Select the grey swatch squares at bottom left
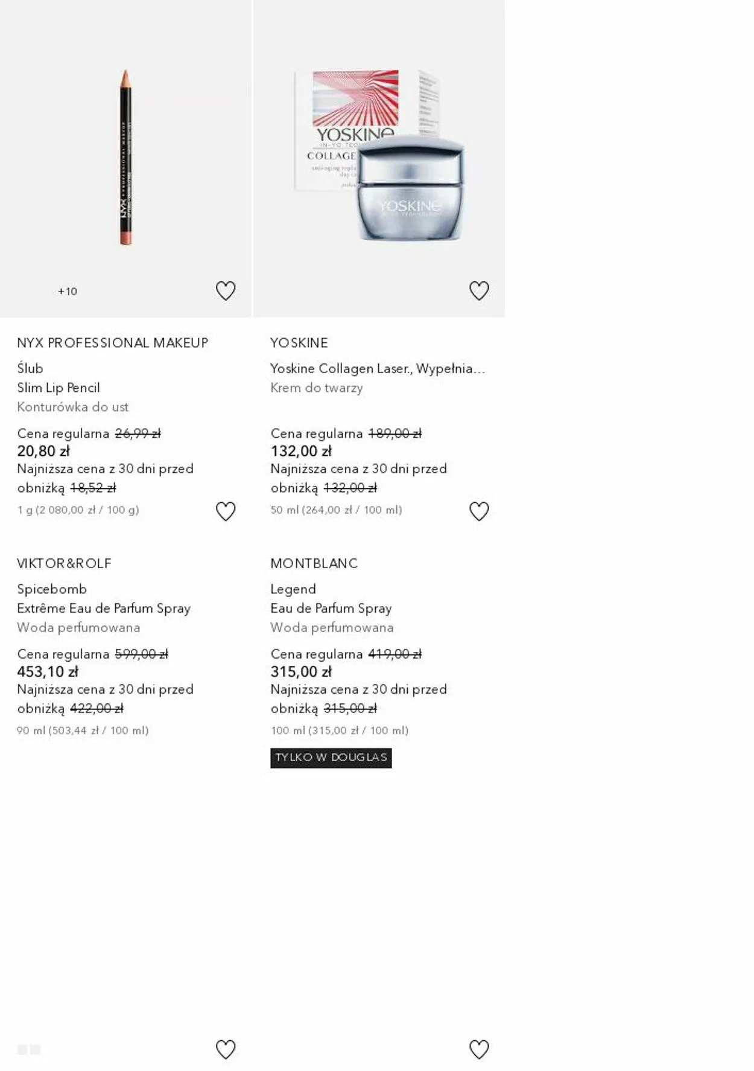Viewport: 754px width, 1071px height. (x=29, y=1049)
